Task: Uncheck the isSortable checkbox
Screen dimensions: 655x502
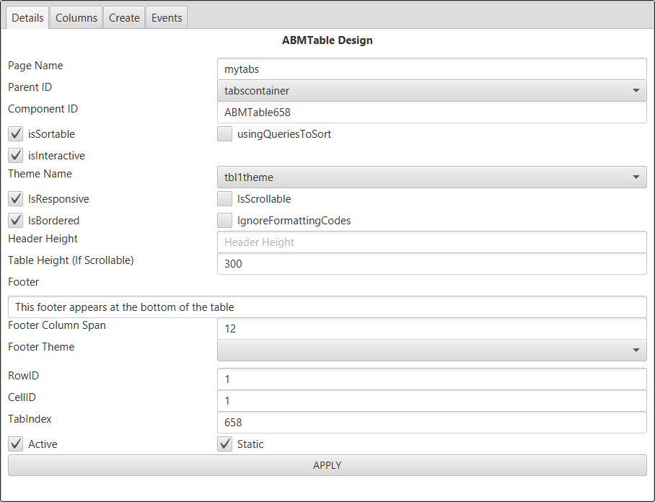Action: pyautogui.click(x=16, y=134)
